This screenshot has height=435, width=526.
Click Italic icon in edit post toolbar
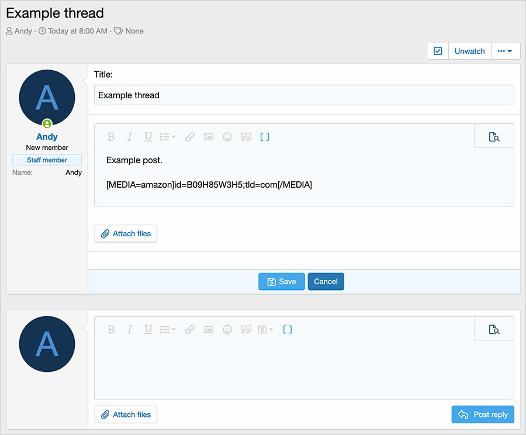click(x=130, y=137)
